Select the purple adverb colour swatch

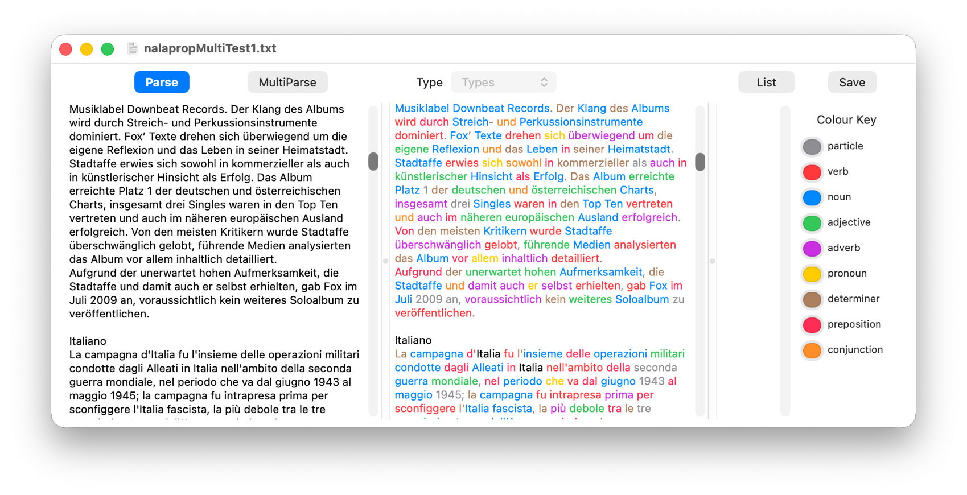pos(812,249)
